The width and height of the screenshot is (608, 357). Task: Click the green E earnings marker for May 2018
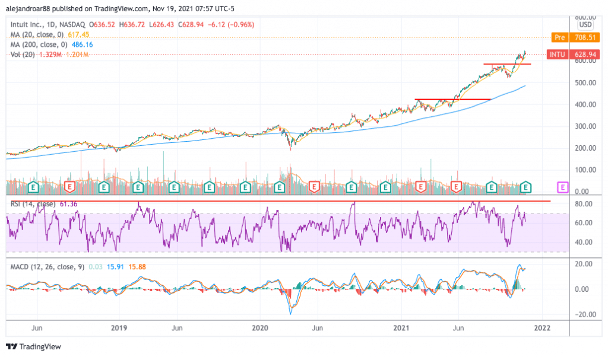[x=33, y=187]
